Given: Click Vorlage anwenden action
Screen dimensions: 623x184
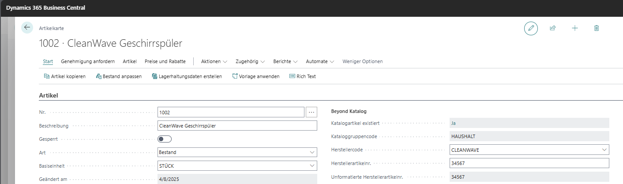Looking at the screenshot, I should point(255,76).
